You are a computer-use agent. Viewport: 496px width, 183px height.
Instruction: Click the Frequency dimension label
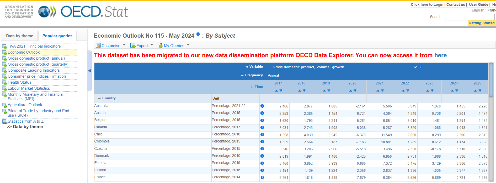pyautogui.click(x=254, y=75)
